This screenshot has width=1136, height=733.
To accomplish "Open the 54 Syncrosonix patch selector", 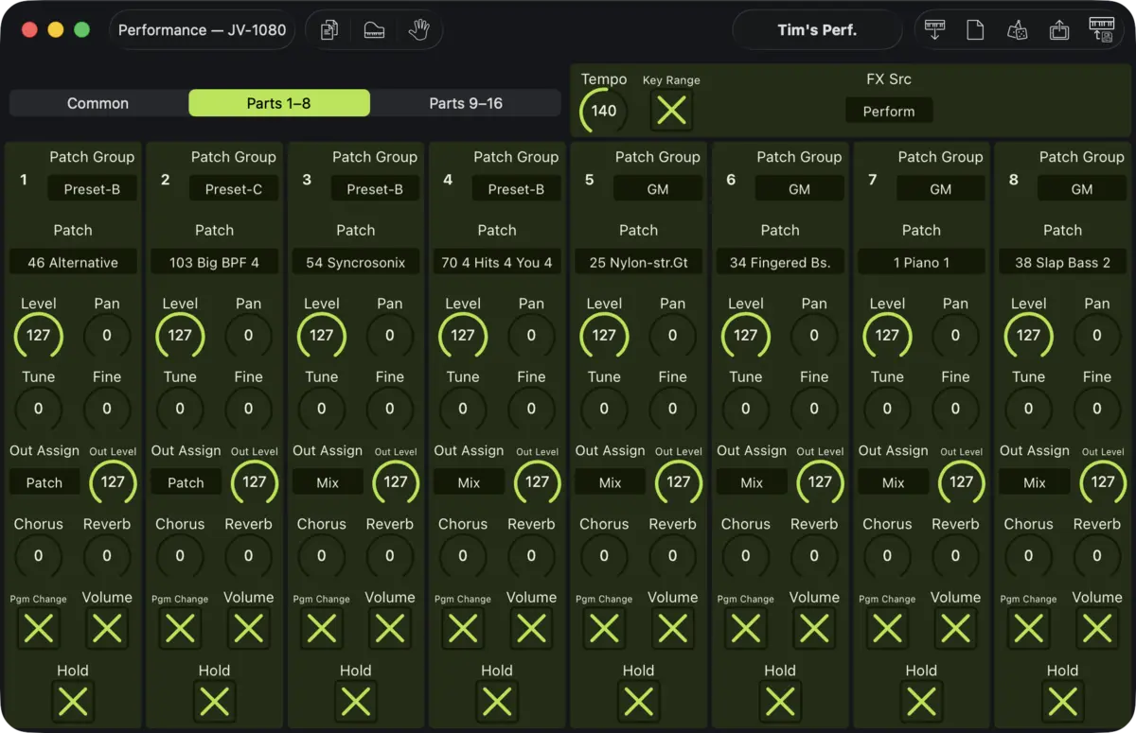I will click(355, 262).
